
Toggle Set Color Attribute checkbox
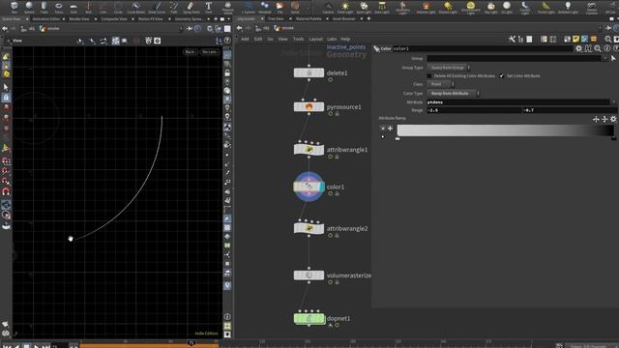point(502,75)
